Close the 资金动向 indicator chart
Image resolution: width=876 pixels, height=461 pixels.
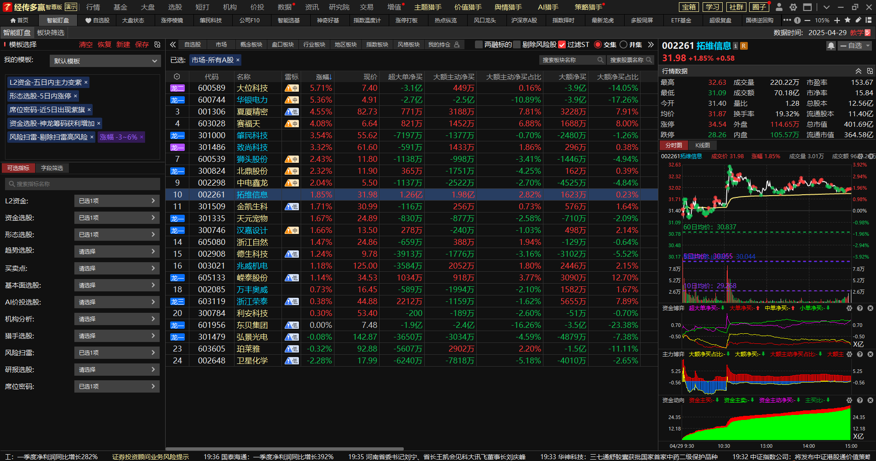(x=870, y=400)
